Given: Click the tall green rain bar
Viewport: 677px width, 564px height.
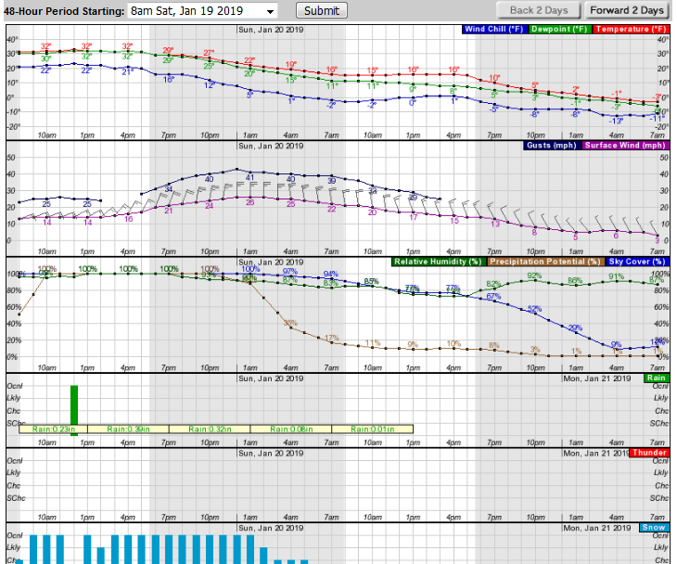Looking at the screenshot, I should (74, 404).
